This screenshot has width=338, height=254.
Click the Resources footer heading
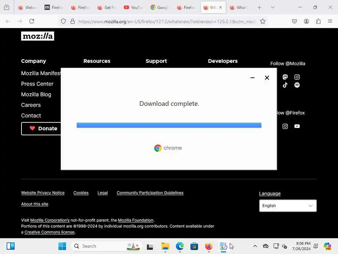(97, 61)
